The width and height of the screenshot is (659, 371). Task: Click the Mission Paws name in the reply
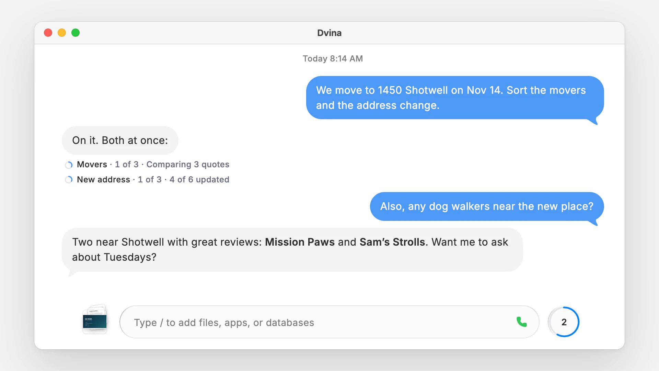click(300, 242)
